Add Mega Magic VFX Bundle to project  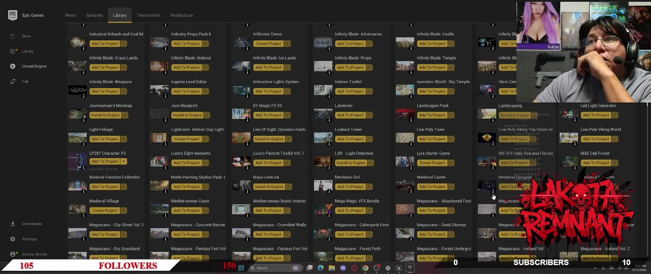tap(350, 210)
